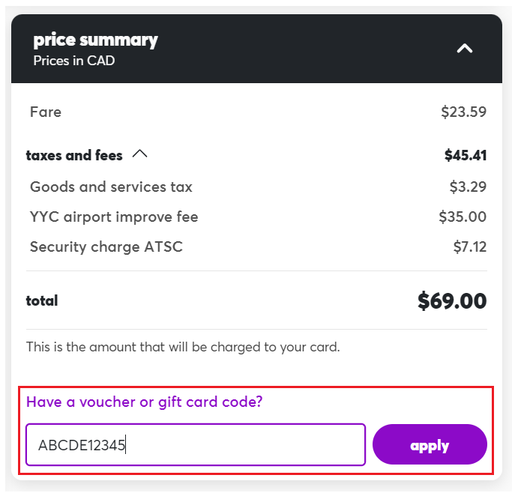This screenshot has height=493, width=512.
Task: Click the 'charged to your card' notice text
Action: (x=183, y=347)
